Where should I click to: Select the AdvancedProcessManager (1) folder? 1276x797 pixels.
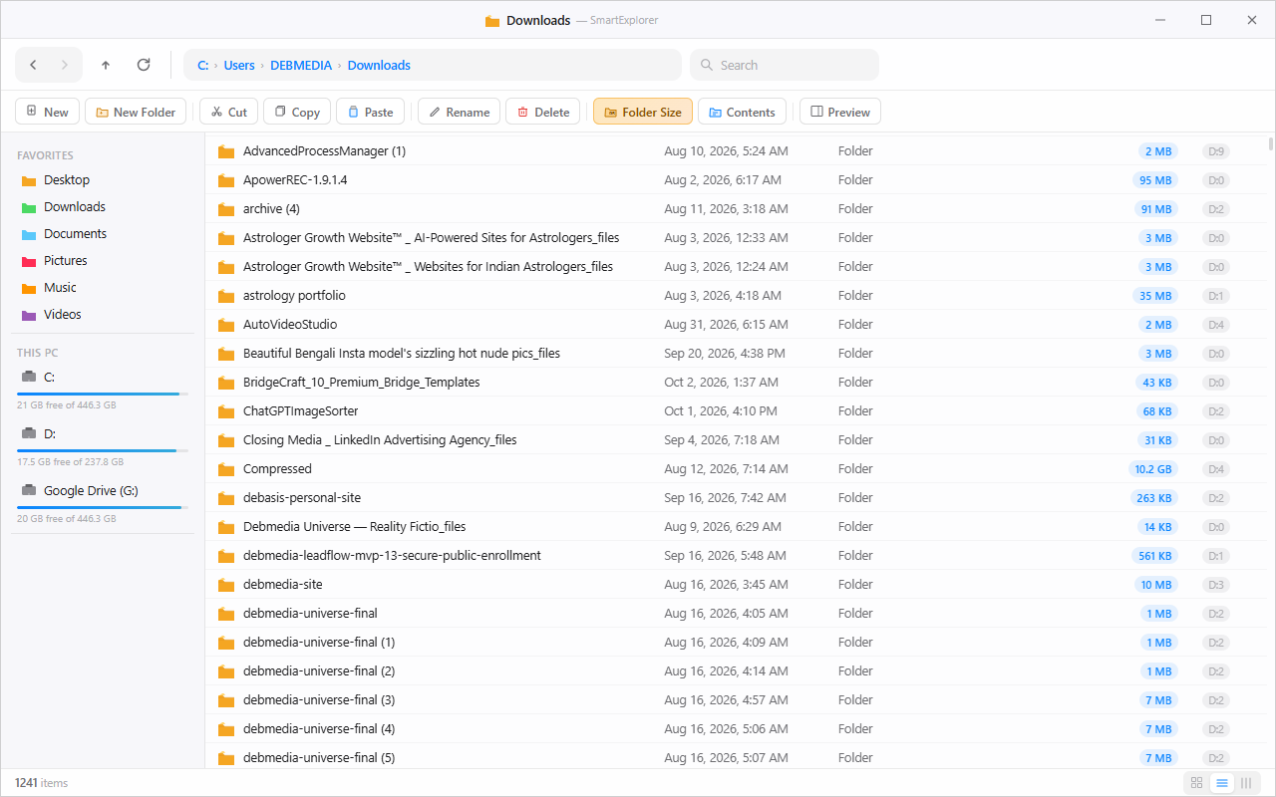(739, 151)
